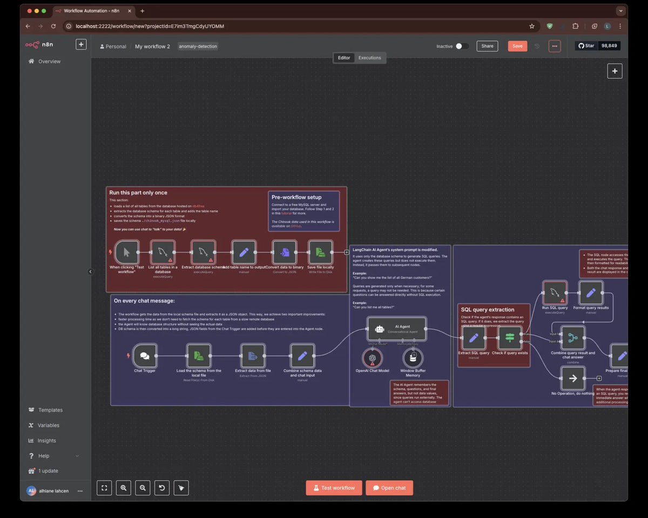
Task: Click the Personal project breadcrumb
Action: [x=113, y=46]
